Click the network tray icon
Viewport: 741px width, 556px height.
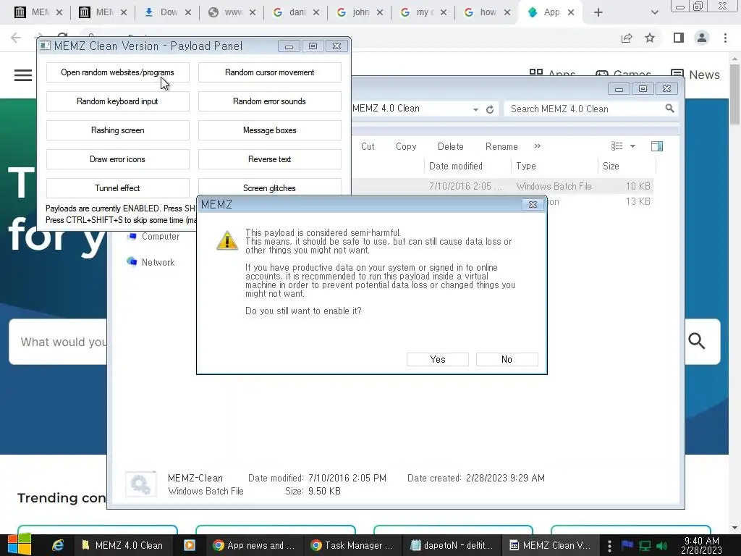645,546
